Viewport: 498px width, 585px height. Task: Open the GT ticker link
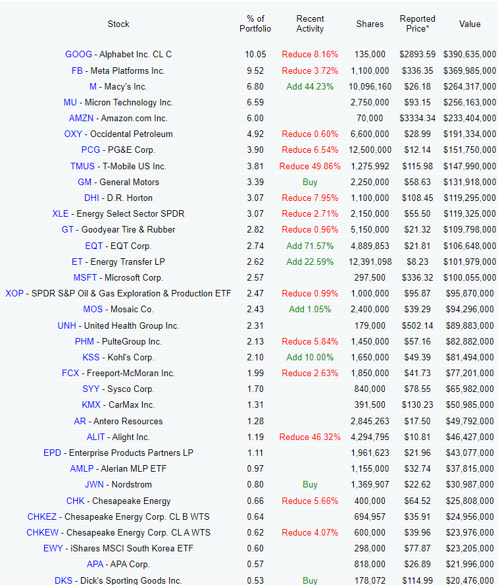click(x=67, y=230)
